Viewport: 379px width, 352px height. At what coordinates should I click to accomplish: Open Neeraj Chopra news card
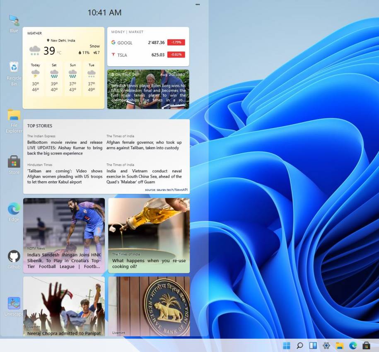pos(64,306)
